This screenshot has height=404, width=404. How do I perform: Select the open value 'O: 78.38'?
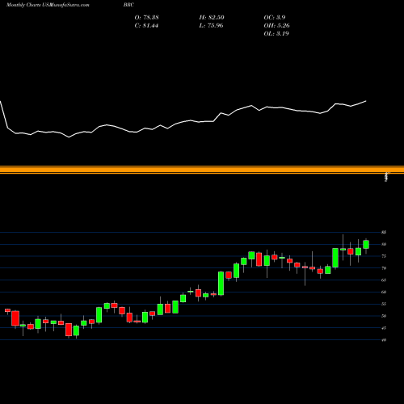click(147, 18)
